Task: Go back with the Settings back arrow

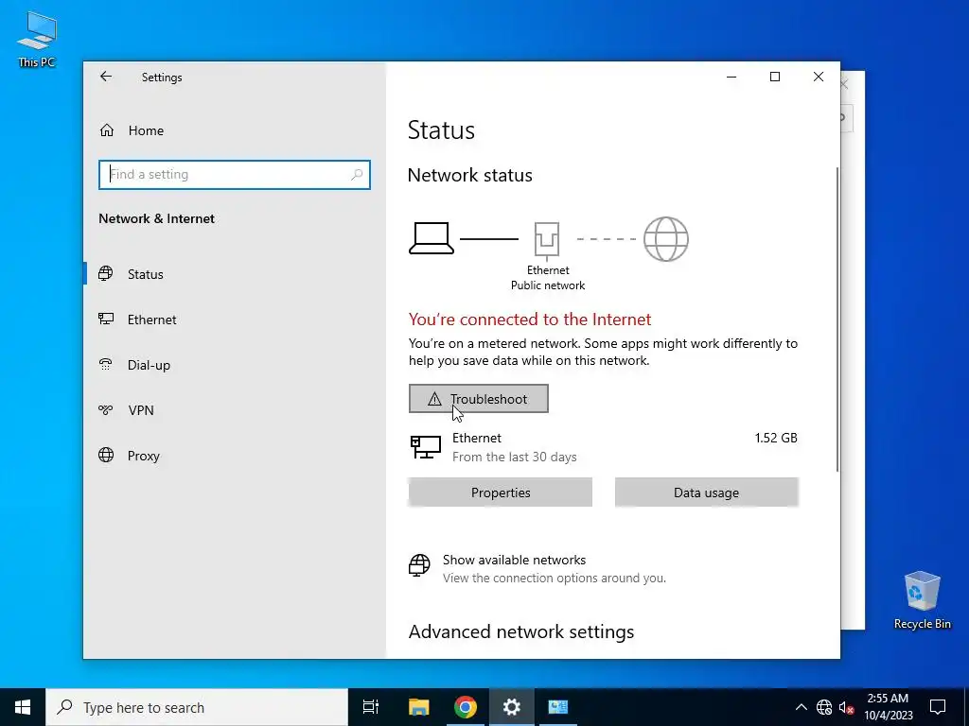Action: [x=106, y=77]
